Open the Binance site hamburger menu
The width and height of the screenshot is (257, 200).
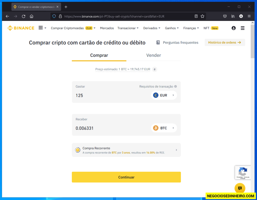243,28
